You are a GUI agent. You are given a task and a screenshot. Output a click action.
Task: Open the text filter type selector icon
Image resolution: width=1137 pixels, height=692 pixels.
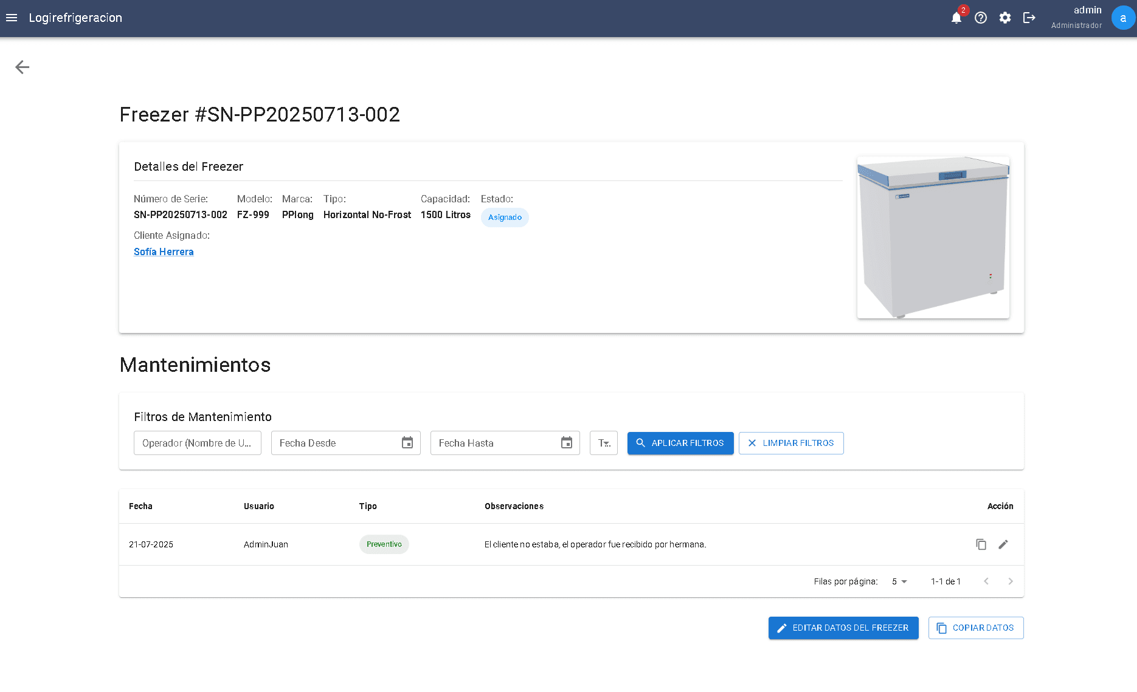pyautogui.click(x=603, y=443)
